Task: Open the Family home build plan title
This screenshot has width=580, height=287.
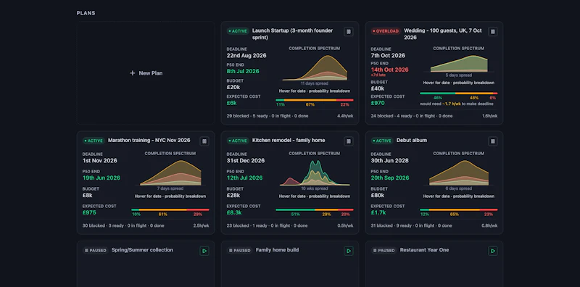Action: pyautogui.click(x=278, y=250)
